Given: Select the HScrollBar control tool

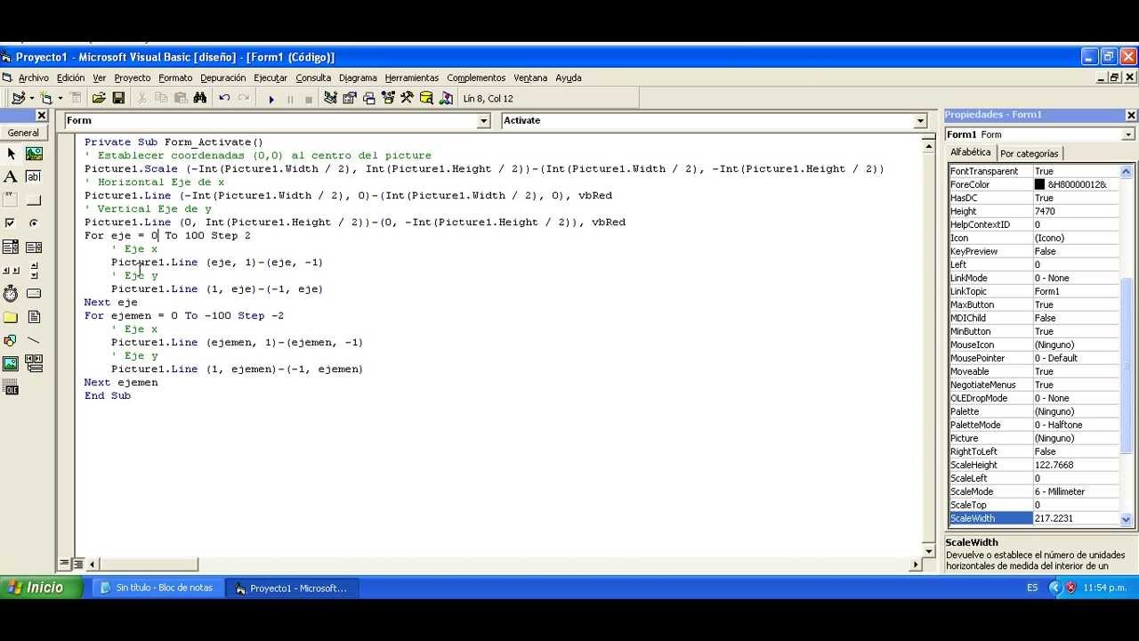Looking at the screenshot, I should coord(11,271).
